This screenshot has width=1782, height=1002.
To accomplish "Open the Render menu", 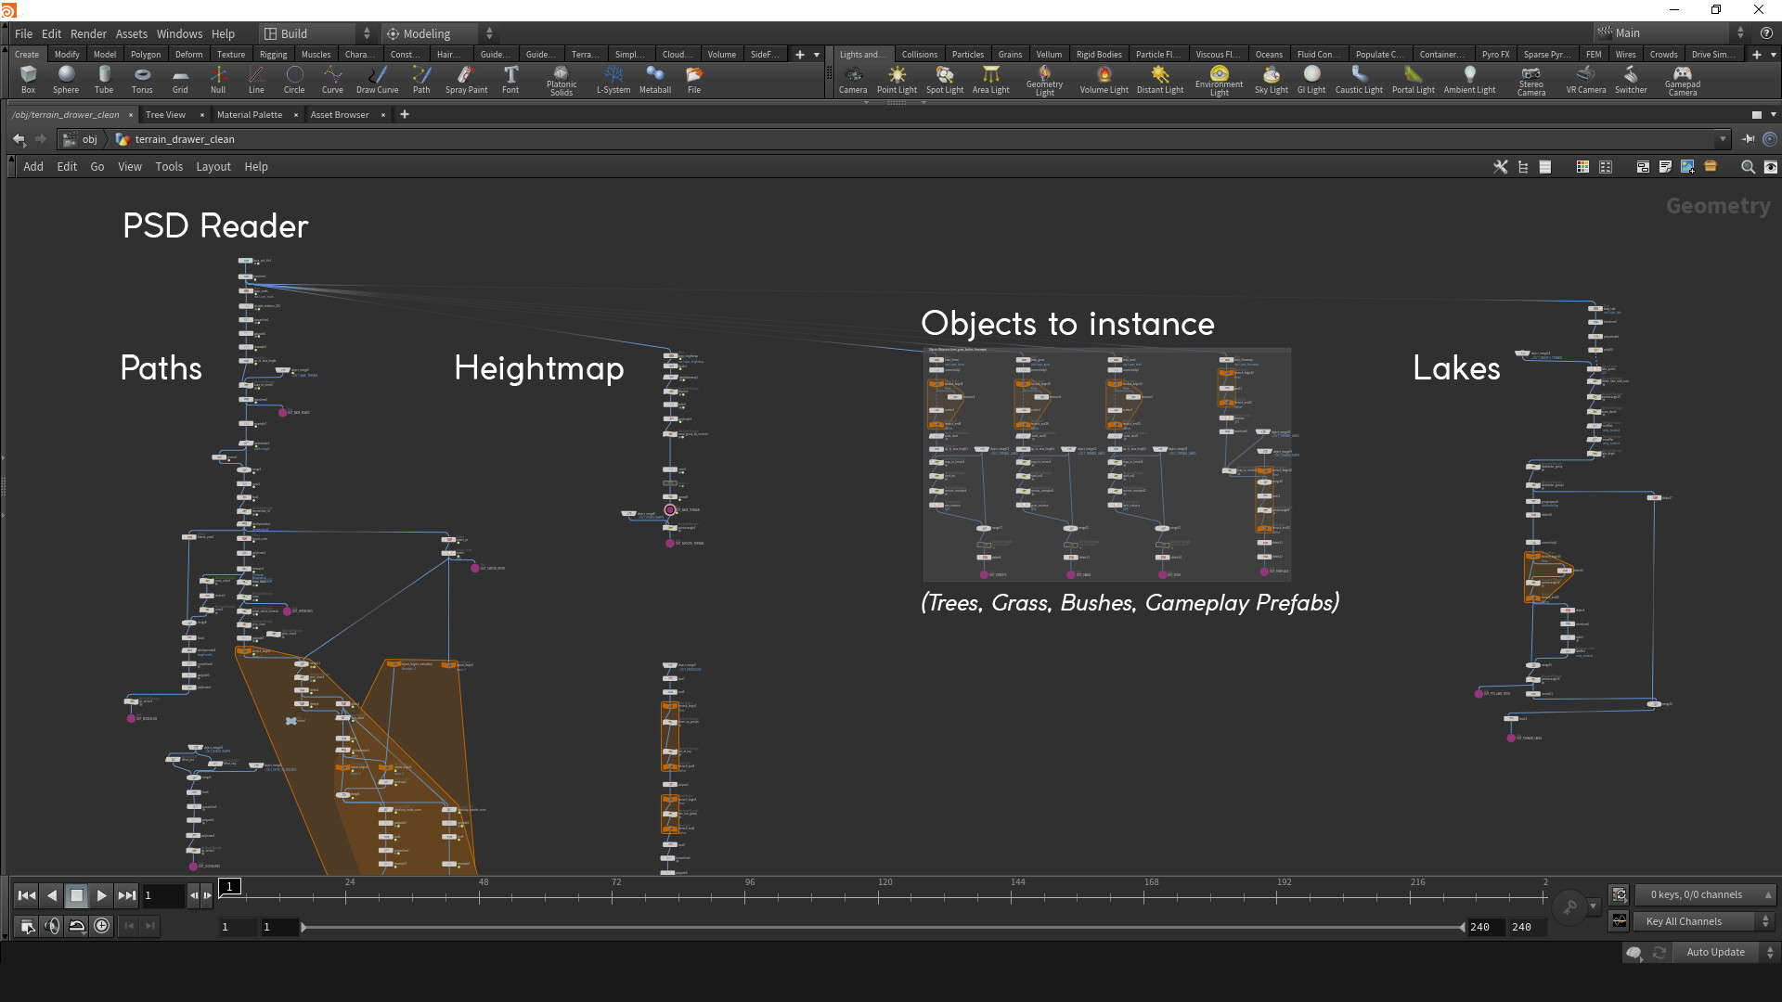I will pos(88,33).
